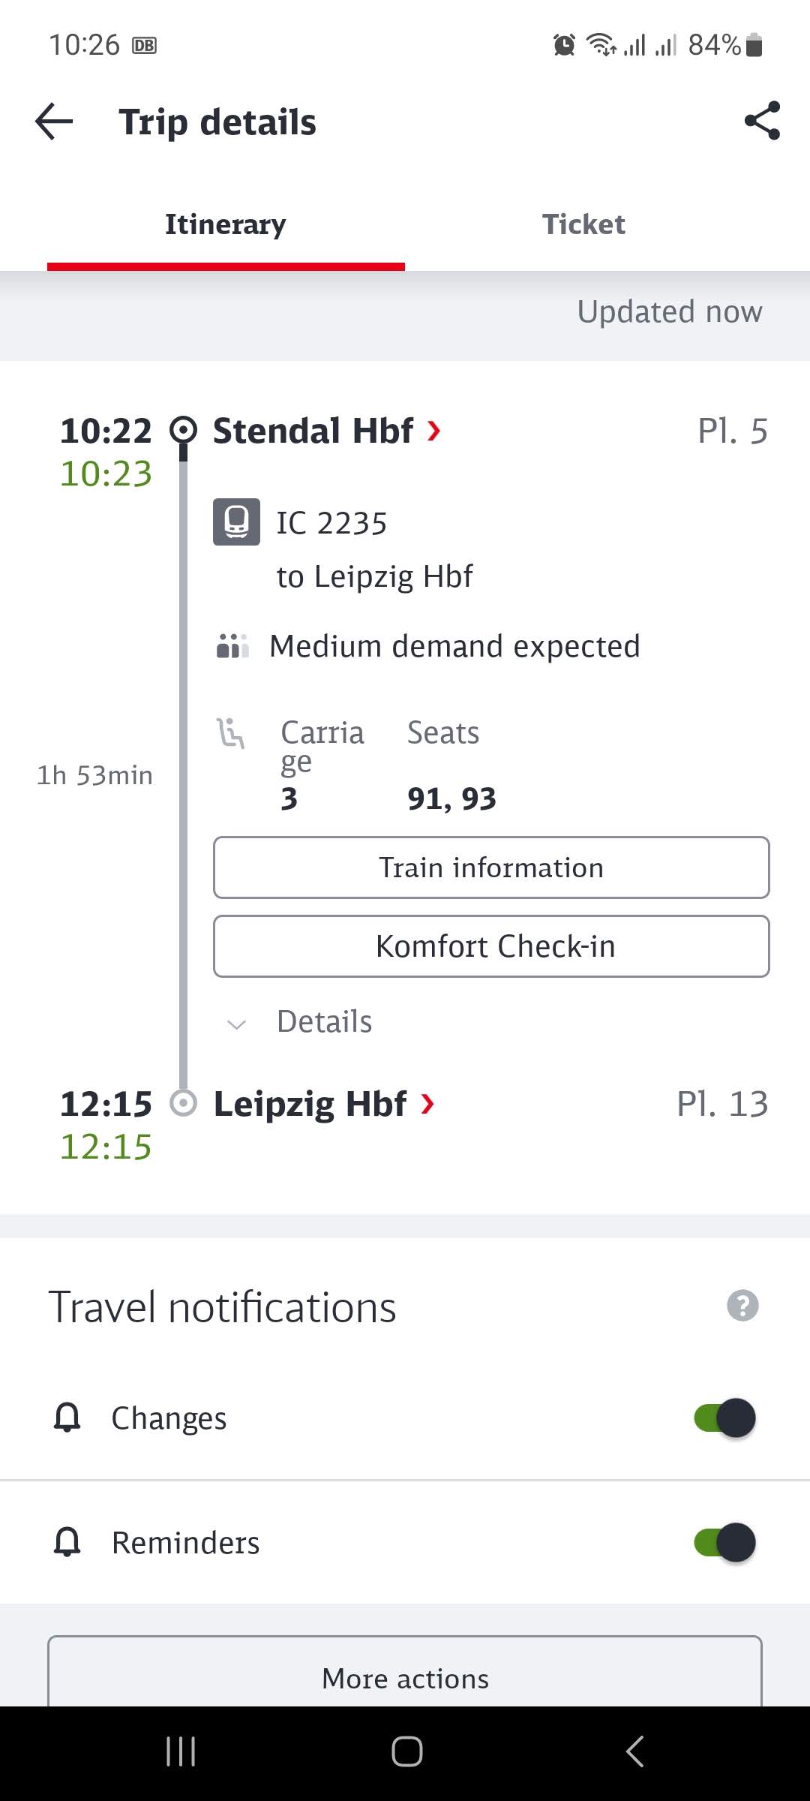Turn off the Reminders toggle
This screenshot has height=1801, width=810.
click(x=724, y=1542)
